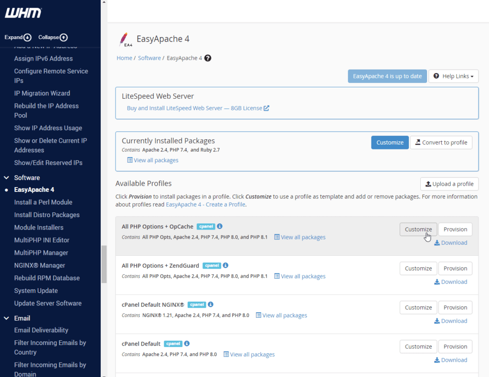View all packages for ZendGuard profile
The height and width of the screenshot is (377, 489).
coord(300,276)
